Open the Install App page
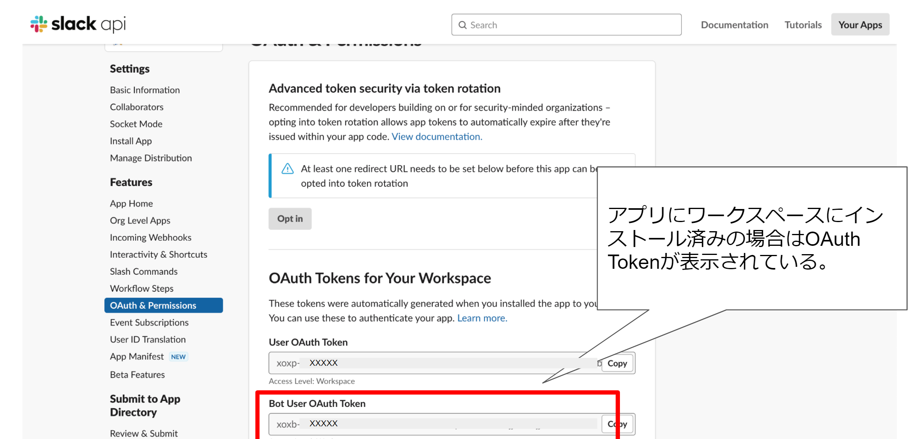 click(130, 141)
